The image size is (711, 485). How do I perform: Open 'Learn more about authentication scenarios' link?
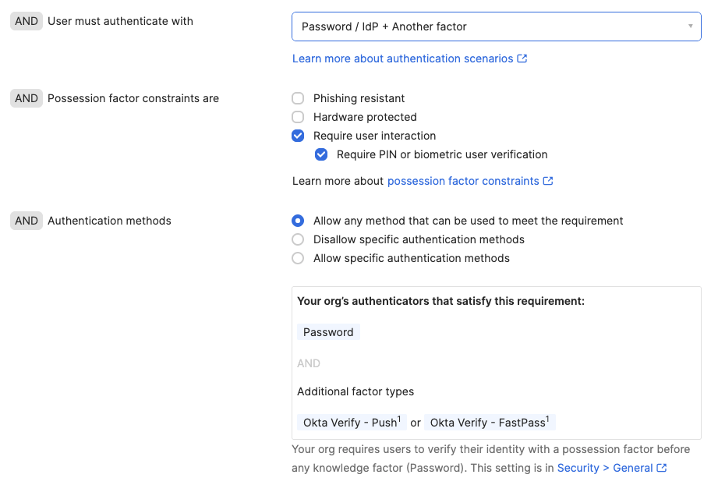409,58
